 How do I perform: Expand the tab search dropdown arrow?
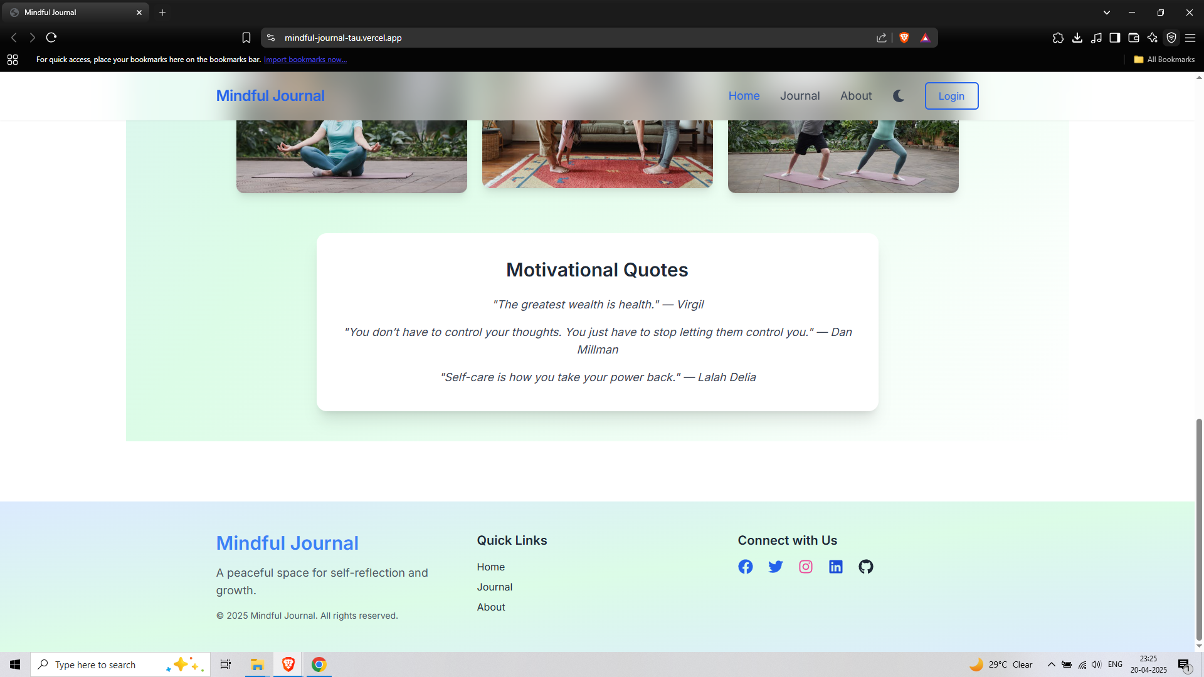[1106, 13]
